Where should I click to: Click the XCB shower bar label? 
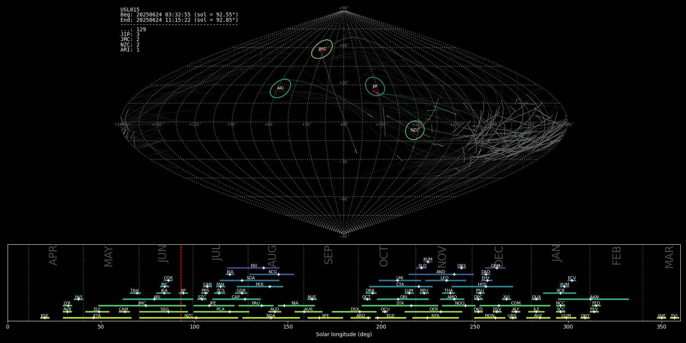click(x=560, y=291)
